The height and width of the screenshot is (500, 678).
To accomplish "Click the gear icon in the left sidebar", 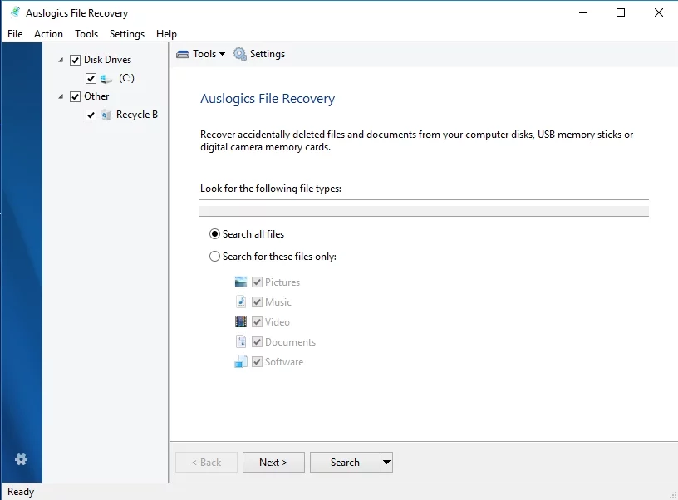I will click(x=22, y=459).
